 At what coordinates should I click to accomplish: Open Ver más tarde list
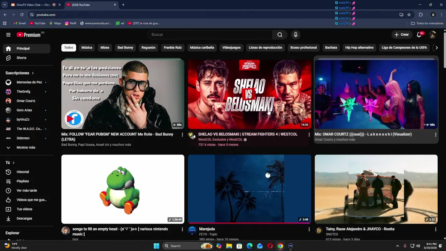tap(26, 190)
